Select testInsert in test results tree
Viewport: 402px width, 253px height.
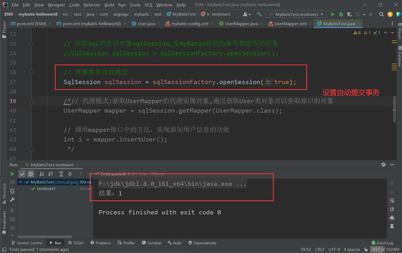[46, 189]
